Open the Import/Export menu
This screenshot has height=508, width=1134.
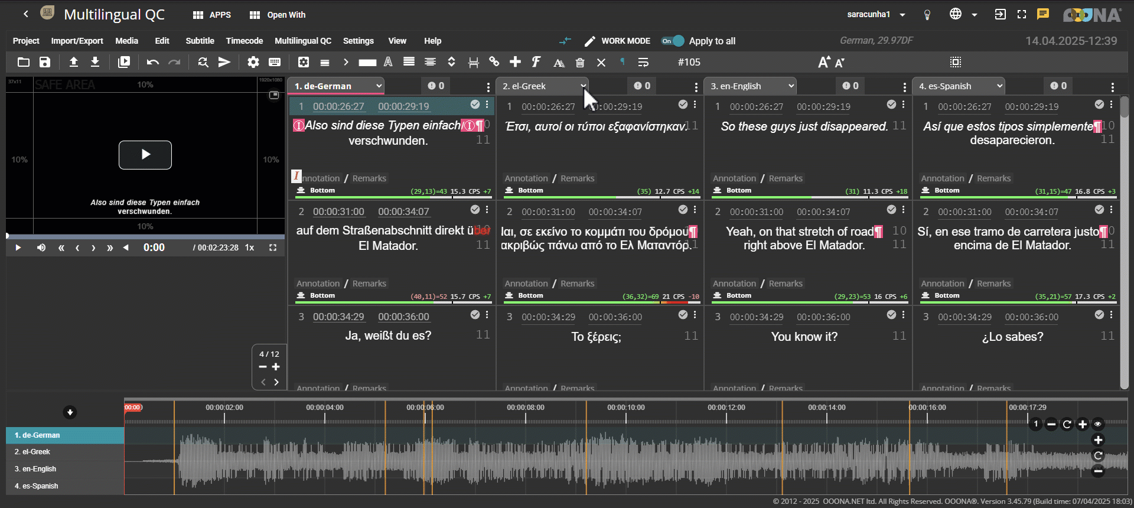[77, 41]
